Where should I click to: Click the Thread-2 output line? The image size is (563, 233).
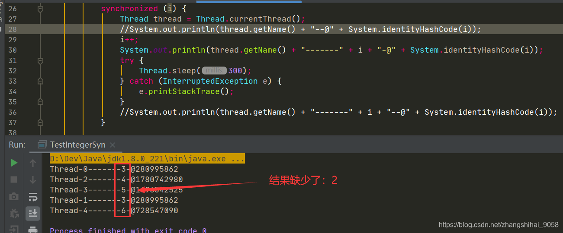click(x=116, y=179)
